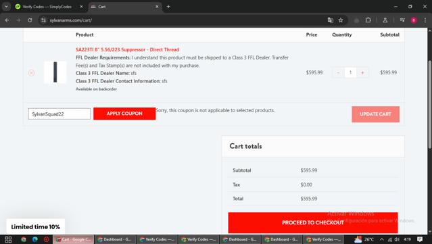Image resolution: width=432 pixels, height=244 pixels.
Task: Open network status in tray
Action: click(x=389, y=239)
